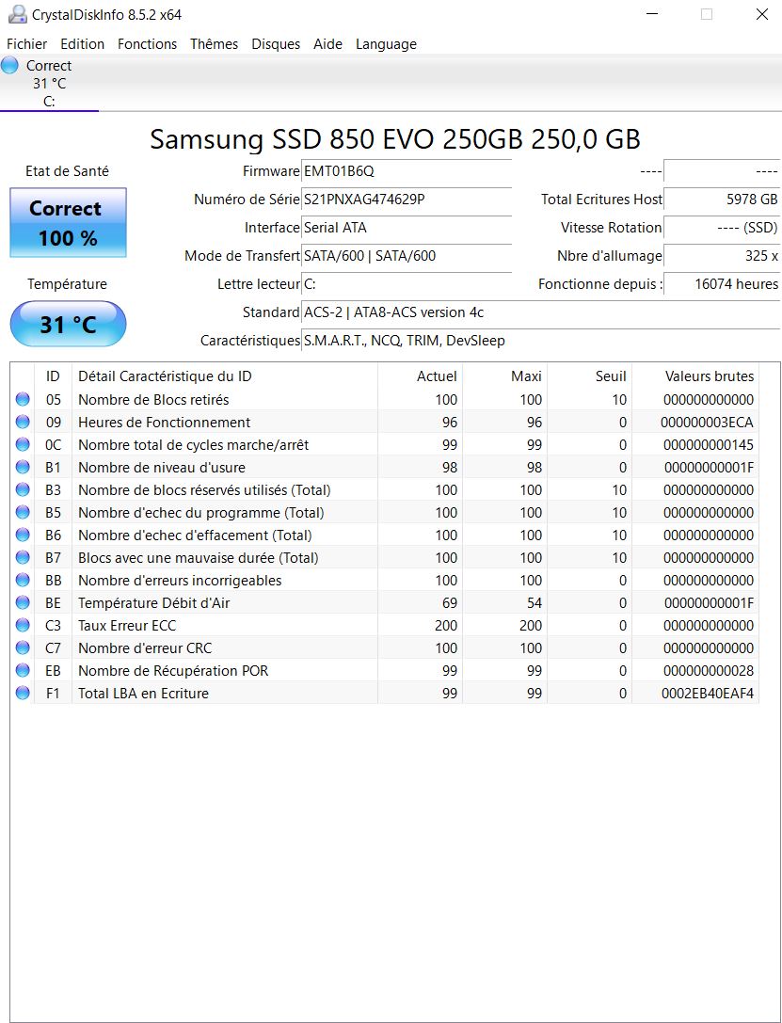Open the Fonctions menu
782x1023 pixels.
[x=147, y=44]
